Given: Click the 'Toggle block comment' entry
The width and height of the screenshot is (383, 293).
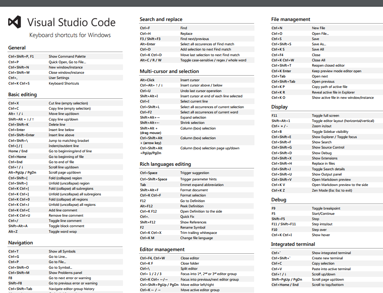Looking at the screenshot, I should coord(67,226).
